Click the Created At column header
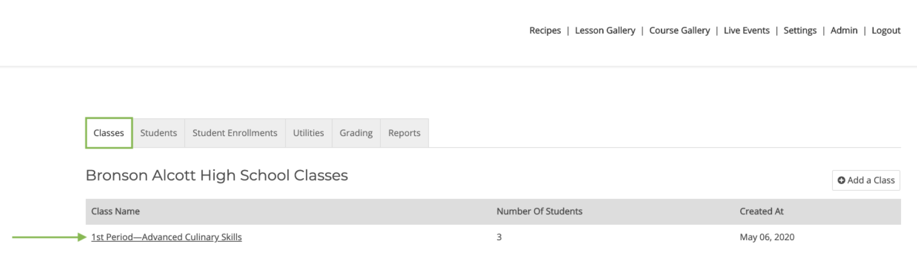The height and width of the screenshot is (265, 917). 762,212
